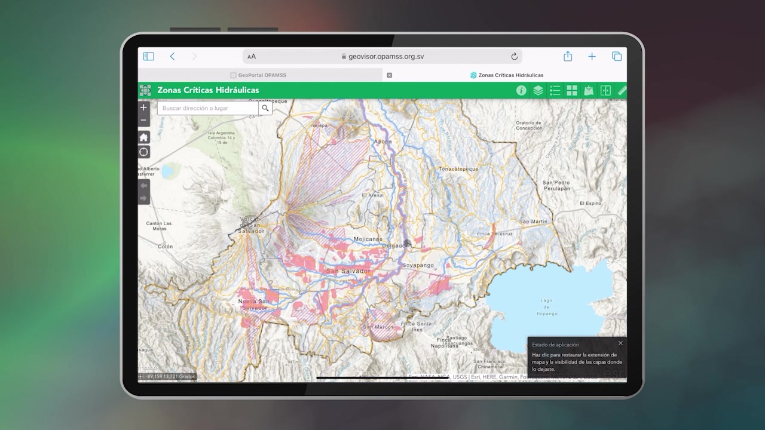Click the app logo beside the title

coord(145,90)
